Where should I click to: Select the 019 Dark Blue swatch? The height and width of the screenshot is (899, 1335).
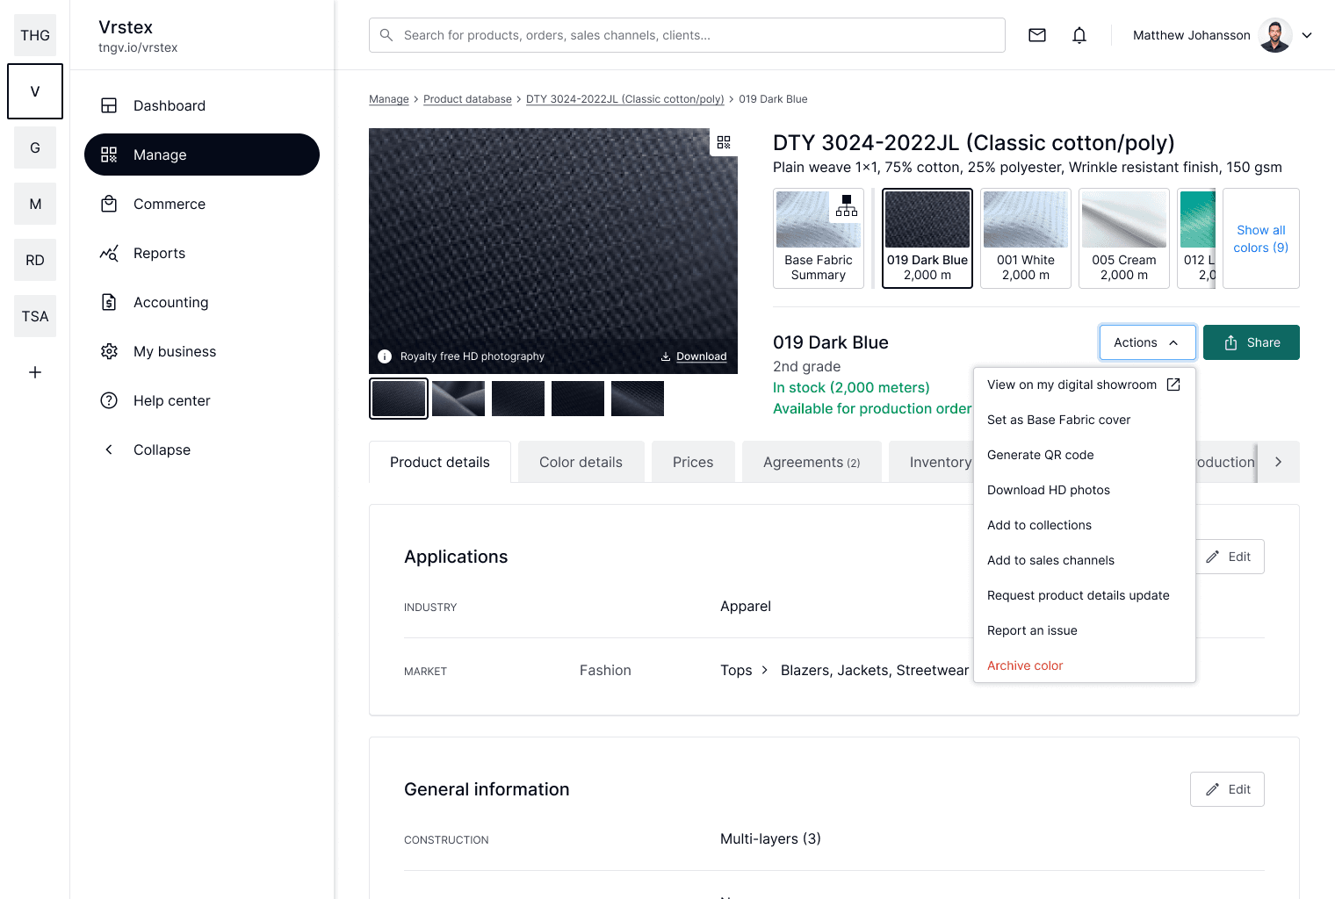tap(927, 238)
